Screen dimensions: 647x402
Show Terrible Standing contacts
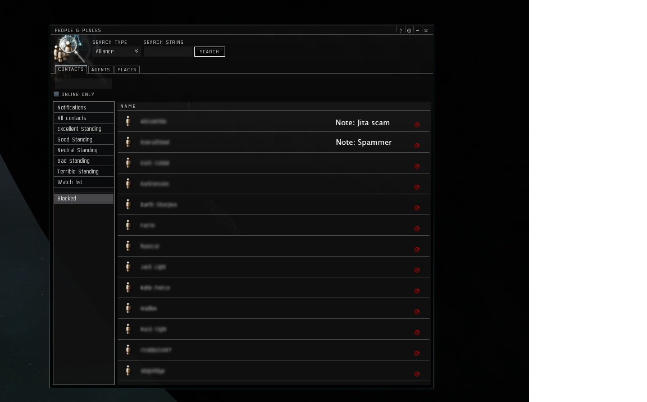click(84, 171)
